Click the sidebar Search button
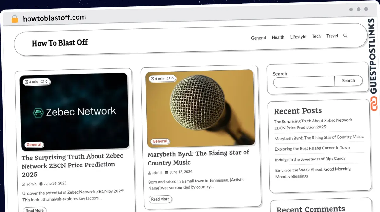This screenshot has height=212, width=380. [x=348, y=81]
